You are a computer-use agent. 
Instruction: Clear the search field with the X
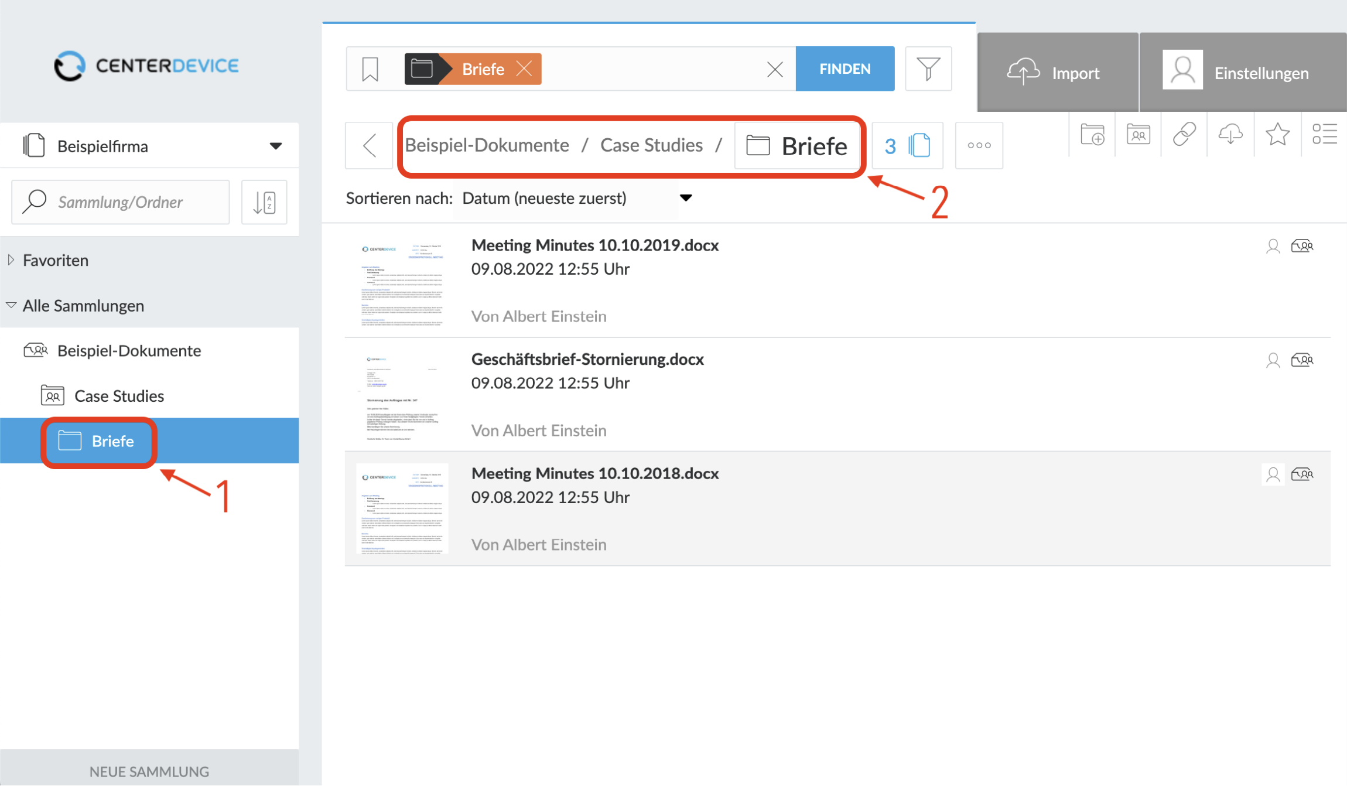point(775,69)
